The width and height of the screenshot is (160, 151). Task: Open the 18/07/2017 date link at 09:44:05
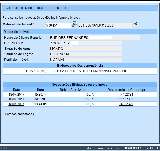tap(16, 104)
